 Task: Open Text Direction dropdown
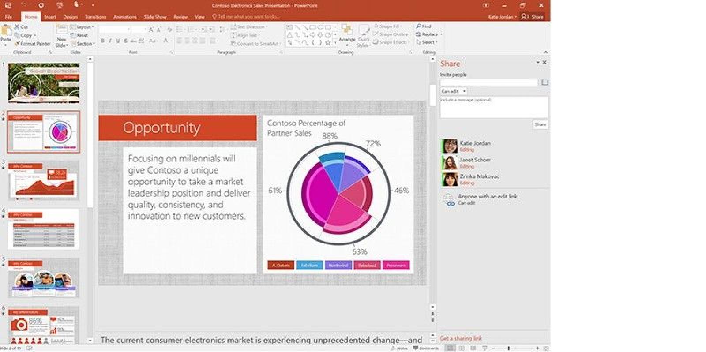coord(248,27)
